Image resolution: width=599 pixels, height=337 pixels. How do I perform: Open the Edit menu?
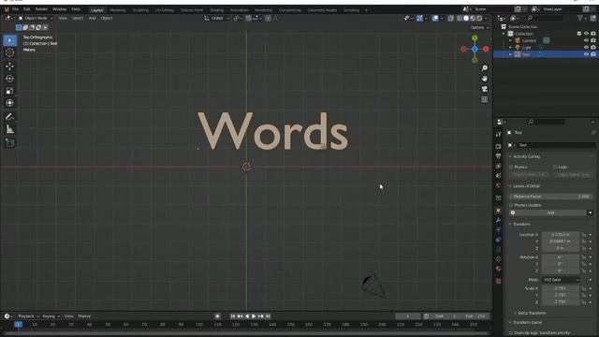pos(27,9)
